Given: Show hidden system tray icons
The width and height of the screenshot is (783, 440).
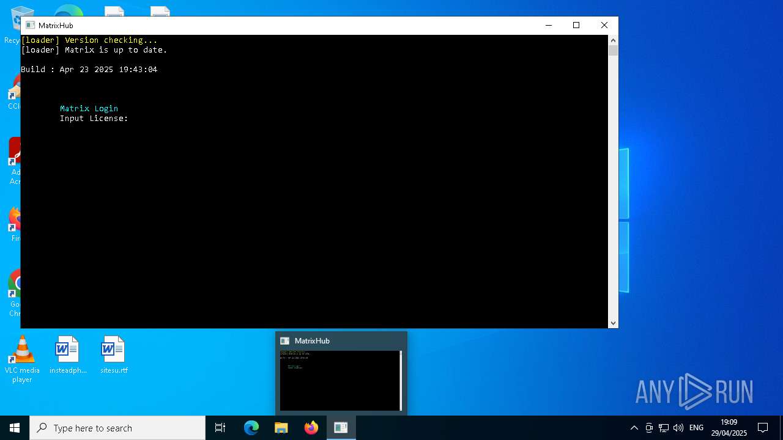Looking at the screenshot, I should coord(634,428).
